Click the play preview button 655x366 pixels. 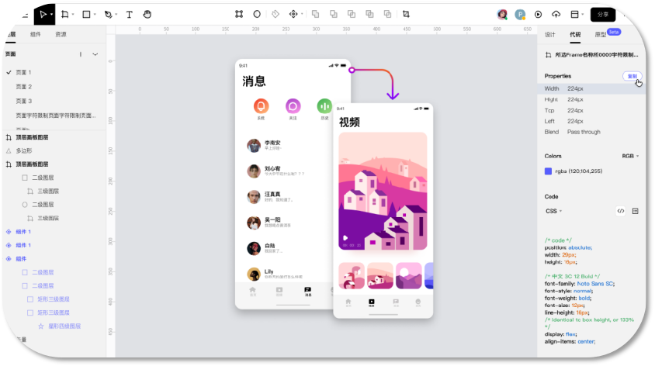click(538, 15)
